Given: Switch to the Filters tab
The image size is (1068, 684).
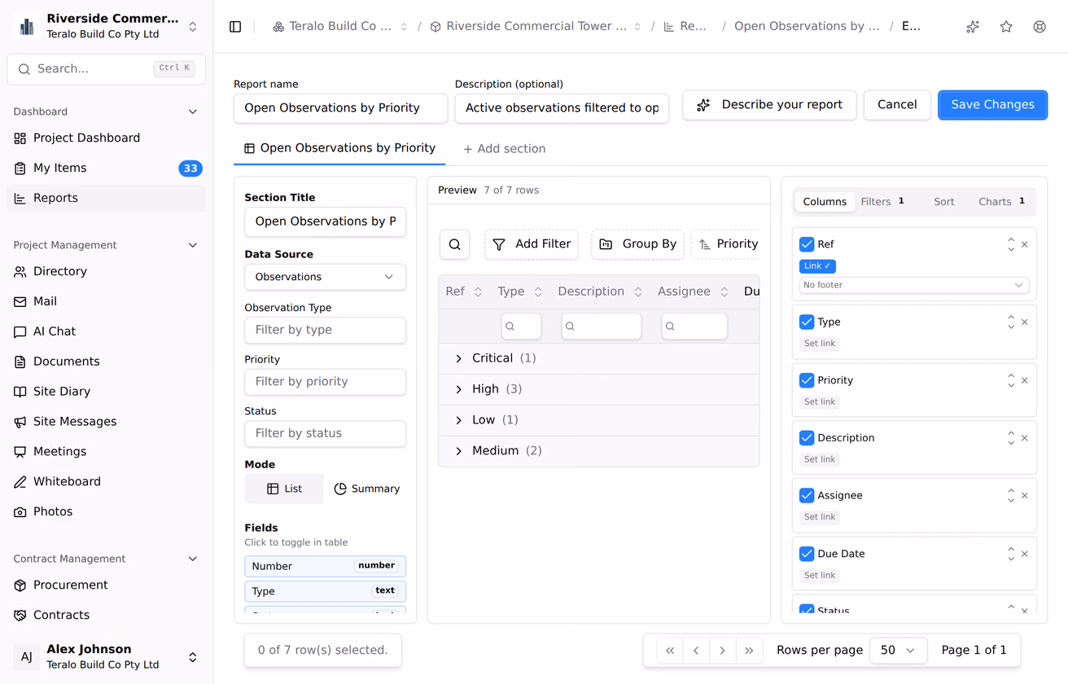Looking at the screenshot, I should [x=882, y=202].
